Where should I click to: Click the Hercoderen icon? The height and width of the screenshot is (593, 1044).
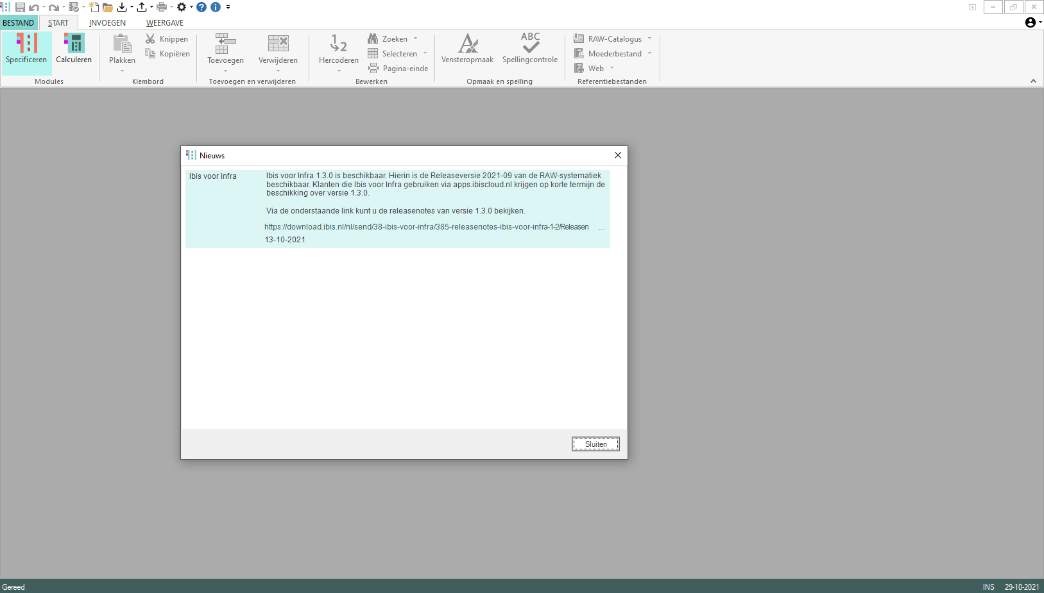(x=339, y=44)
